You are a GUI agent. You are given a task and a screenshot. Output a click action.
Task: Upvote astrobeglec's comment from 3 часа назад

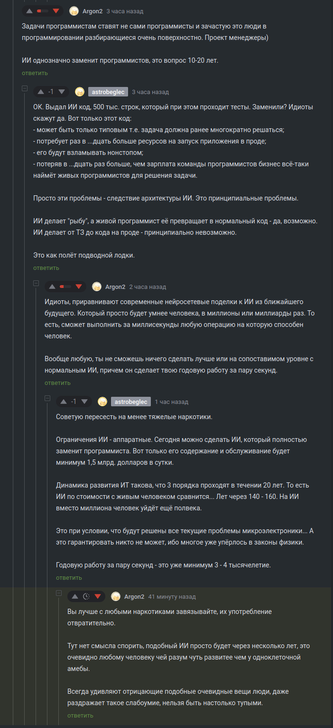pos(40,91)
